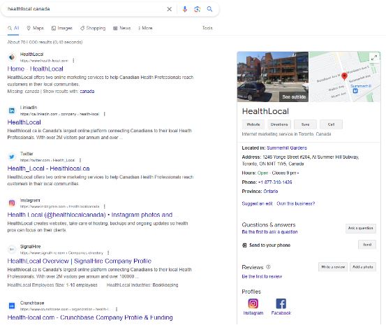Click the Reviews info circle icon
This screenshot has height=330, width=386.
268,267
